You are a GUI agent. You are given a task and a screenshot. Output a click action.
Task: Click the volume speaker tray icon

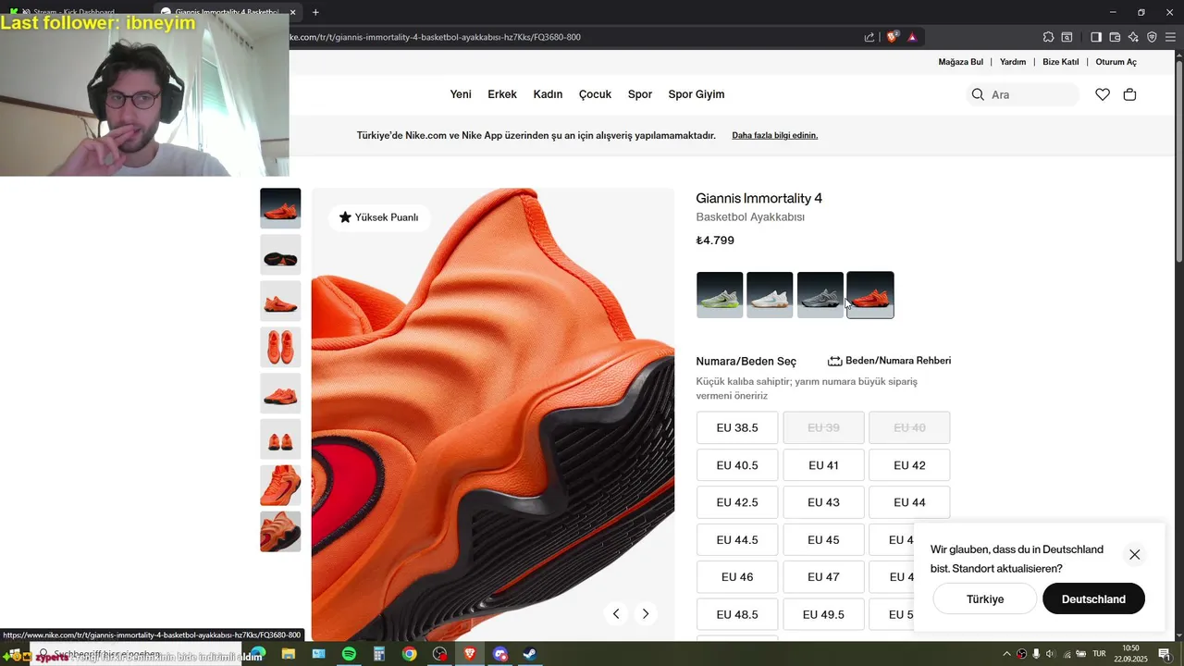pyautogui.click(x=1051, y=654)
